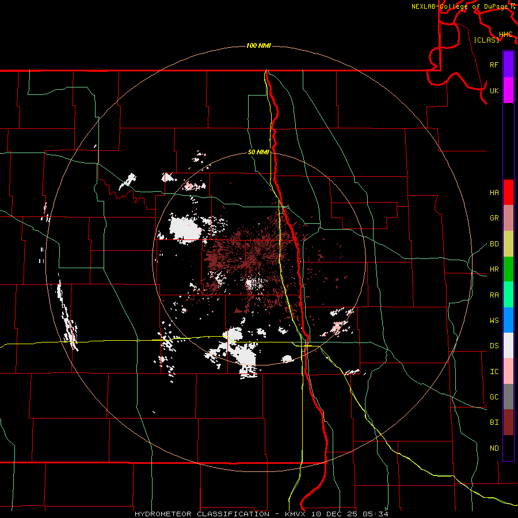Click the BD legend label
The height and width of the screenshot is (518, 518).
(494, 244)
